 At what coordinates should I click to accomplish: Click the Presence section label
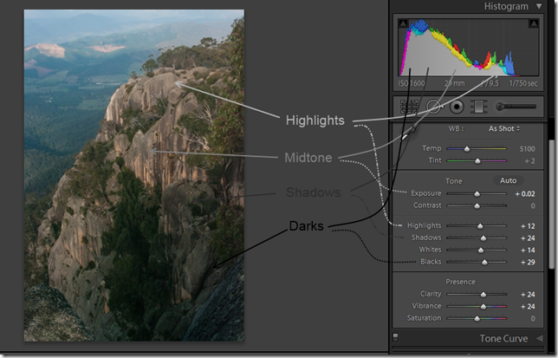pos(460,282)
